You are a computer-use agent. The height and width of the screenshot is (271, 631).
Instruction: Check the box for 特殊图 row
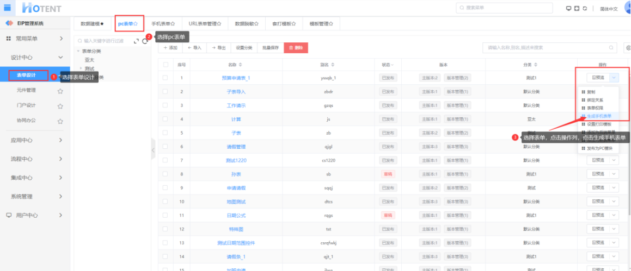click(x=166, y=229)
